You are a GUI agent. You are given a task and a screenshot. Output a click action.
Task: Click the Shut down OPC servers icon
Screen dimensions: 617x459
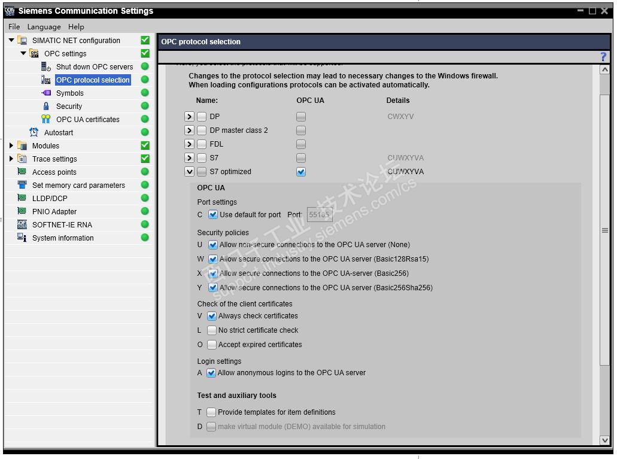(x=46, y=66)
